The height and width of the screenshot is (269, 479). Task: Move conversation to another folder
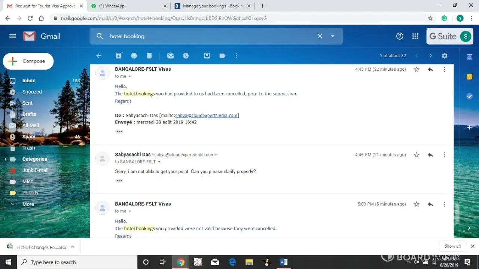tap(207, 56)
